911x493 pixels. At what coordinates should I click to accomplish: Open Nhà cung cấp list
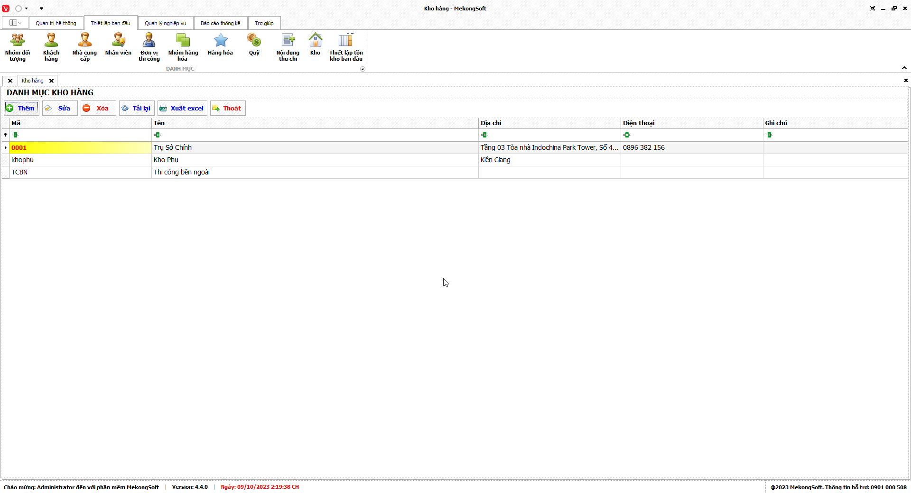(x=84, y=47)
